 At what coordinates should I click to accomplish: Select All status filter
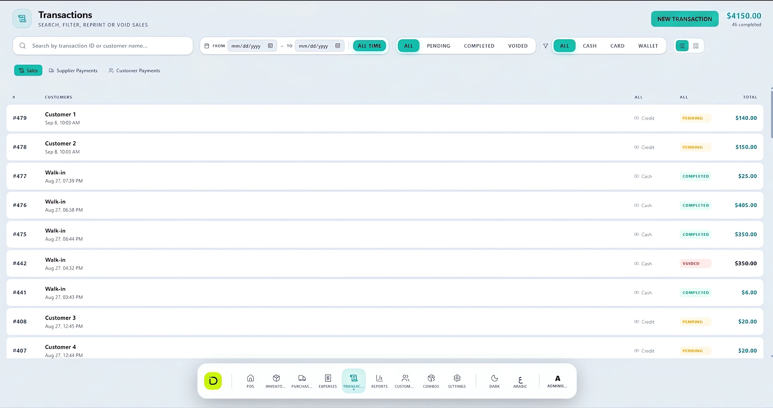[408, 46]
